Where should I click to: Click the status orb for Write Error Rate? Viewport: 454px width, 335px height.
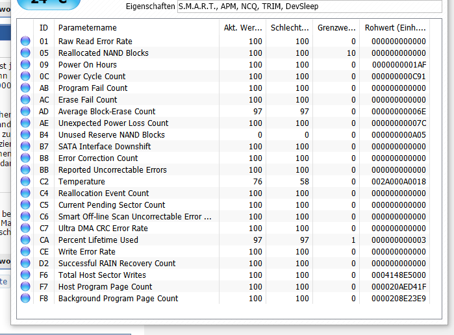point(25,251)
